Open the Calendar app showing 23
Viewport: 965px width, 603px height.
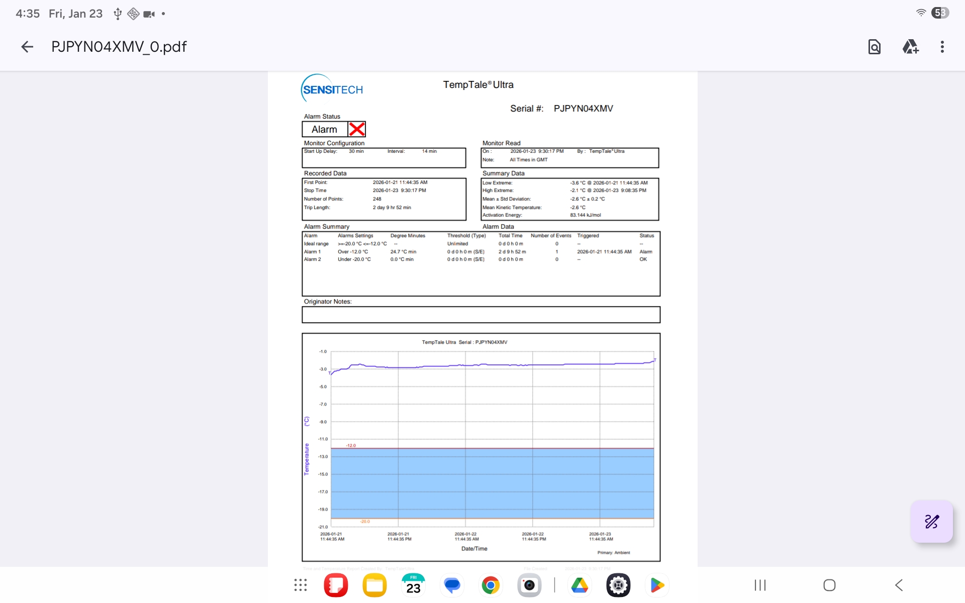click(x=413, y=585)
